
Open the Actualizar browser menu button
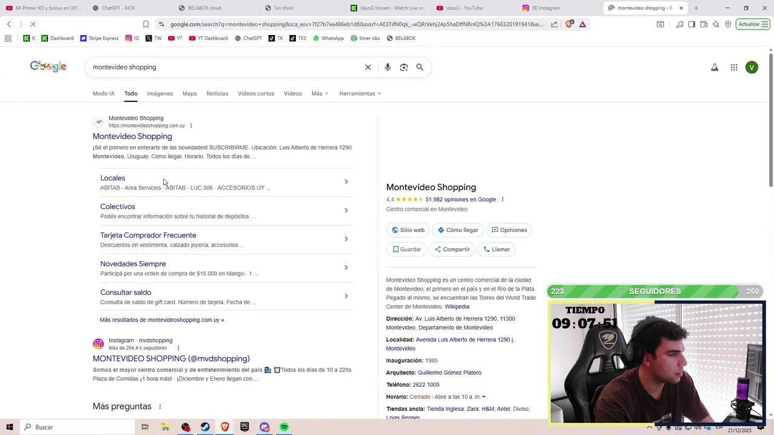pyautogui.click(x=753, y=24)
